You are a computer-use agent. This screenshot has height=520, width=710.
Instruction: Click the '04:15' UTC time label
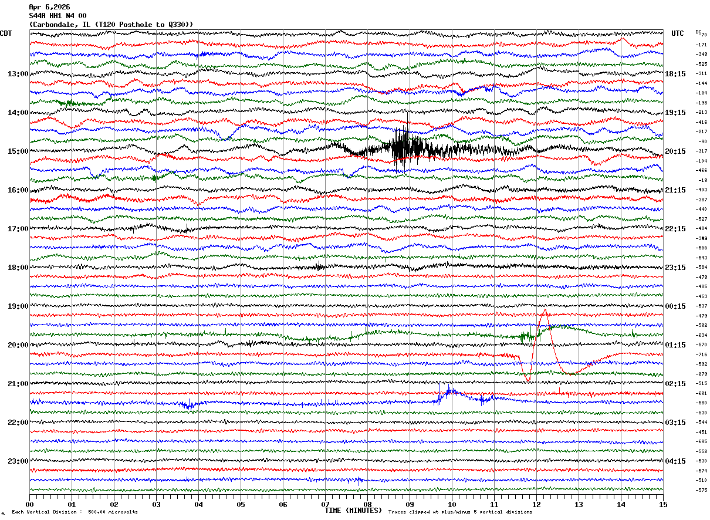(x=675, y=461)
